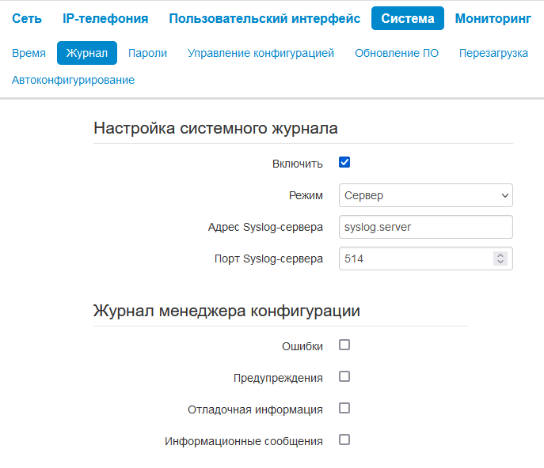Go to the Мониторинг tab
Image resolution: width=544 pixels, height=468 pixels.
point(493,18)
